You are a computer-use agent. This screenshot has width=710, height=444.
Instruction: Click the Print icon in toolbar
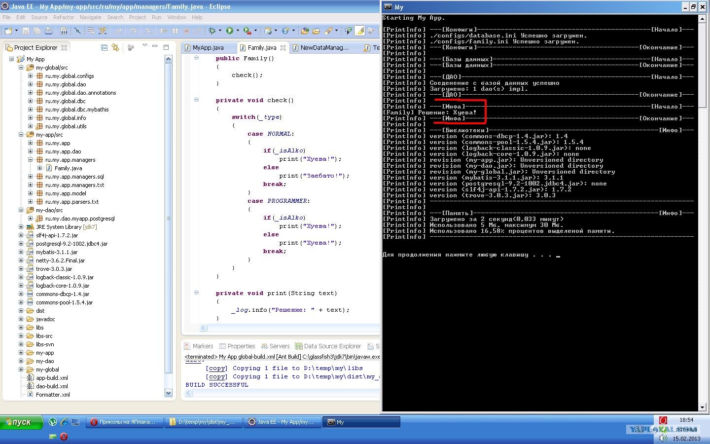[x=48, y=31]
